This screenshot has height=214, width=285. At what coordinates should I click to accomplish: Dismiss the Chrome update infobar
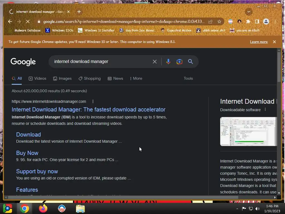click(274, 42)
